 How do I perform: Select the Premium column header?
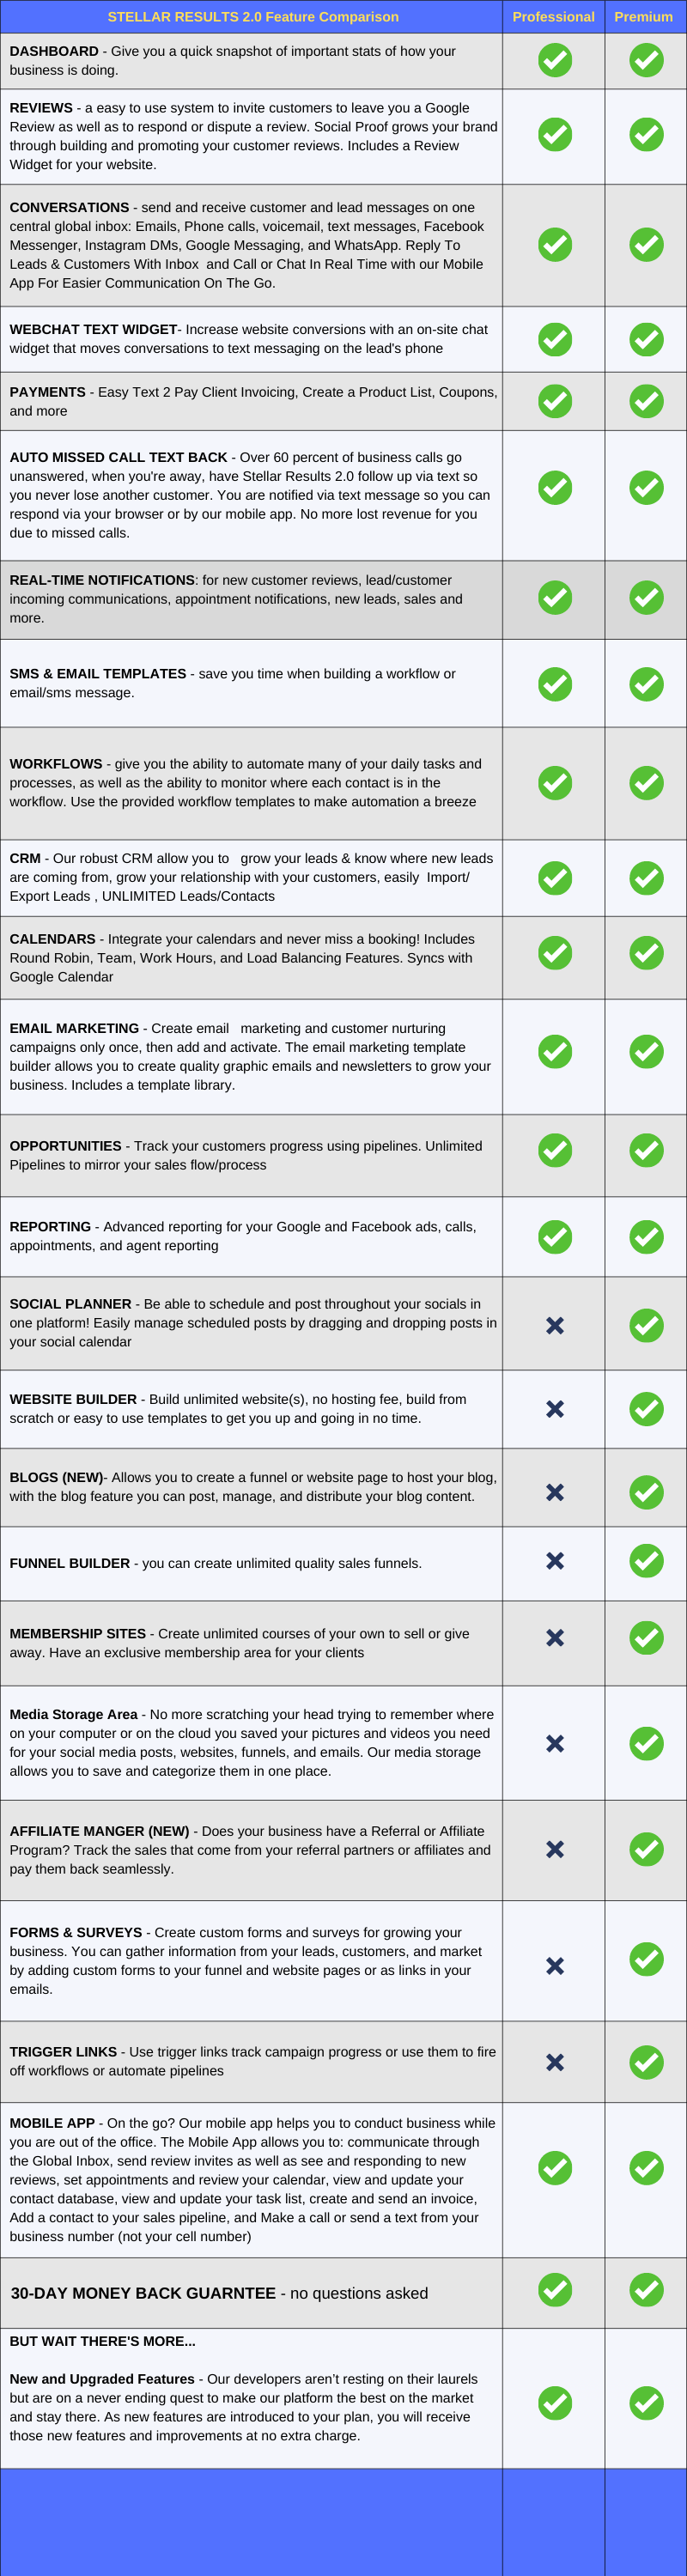point(644,17)
